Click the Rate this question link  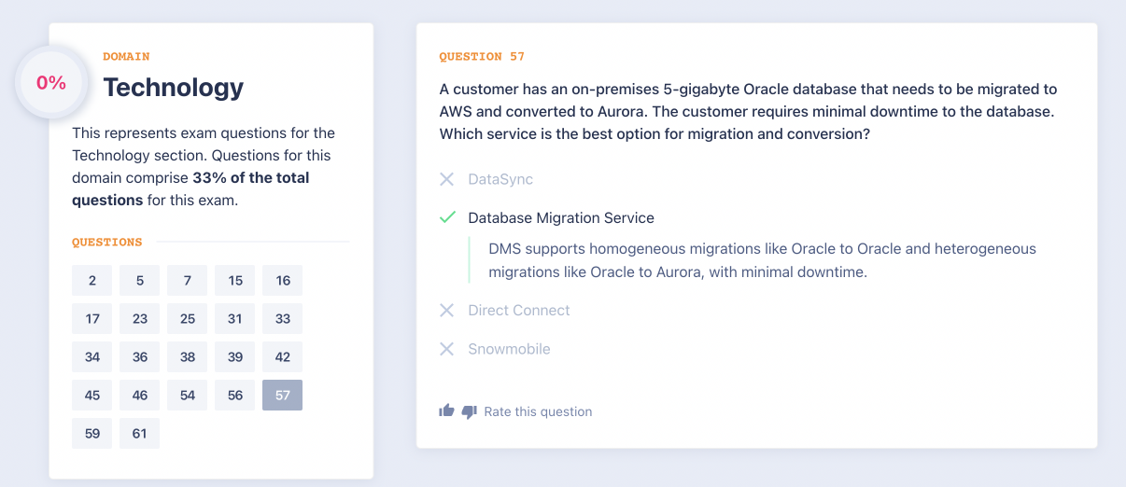click(x=538, y=411)
